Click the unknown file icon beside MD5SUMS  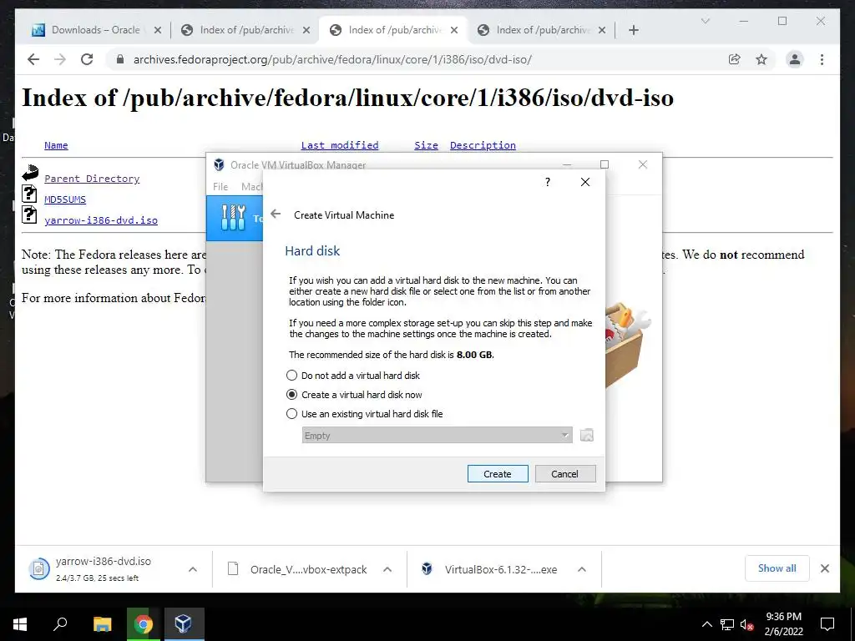coord(29,194)
